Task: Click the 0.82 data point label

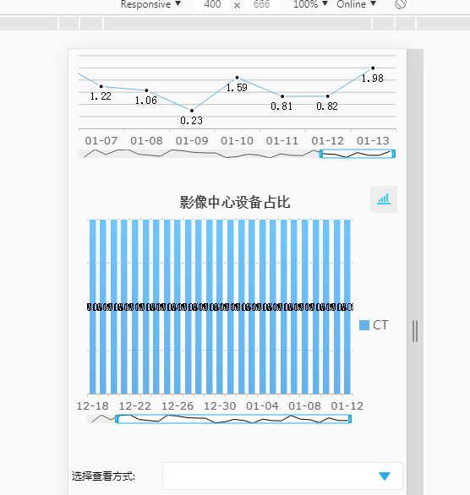Action: pos(327,106)
